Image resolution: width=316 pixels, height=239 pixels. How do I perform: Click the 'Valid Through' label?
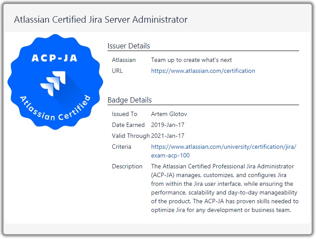(x=131, y=136)
